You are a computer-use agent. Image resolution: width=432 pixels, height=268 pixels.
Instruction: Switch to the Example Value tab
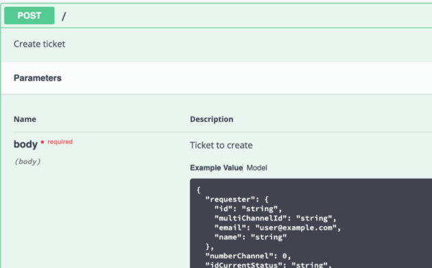216,168
